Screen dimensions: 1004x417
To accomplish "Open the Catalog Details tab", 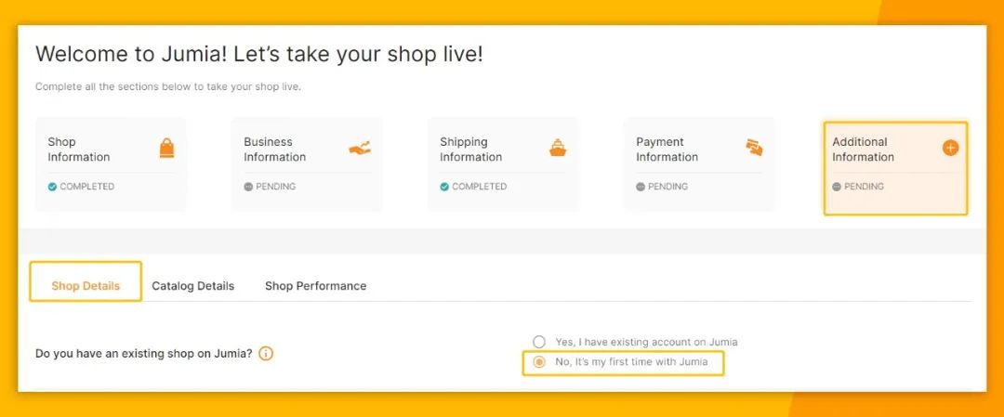I will tap(193, 286).
